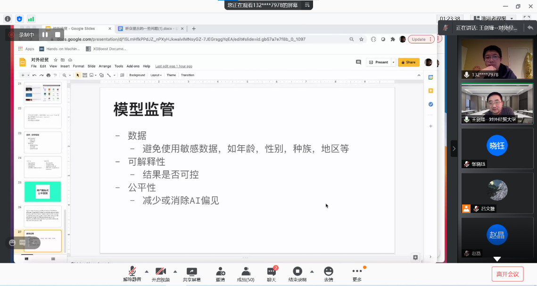Viewport: 537px width, 286px height.
Task: Open the microphone options arrow next to 解除静音
Action: (x=146, y=271)
